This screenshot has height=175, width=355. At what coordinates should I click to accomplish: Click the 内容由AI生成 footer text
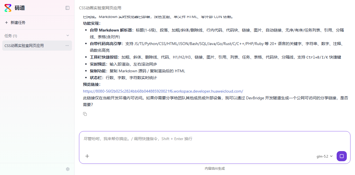[215, 169]
